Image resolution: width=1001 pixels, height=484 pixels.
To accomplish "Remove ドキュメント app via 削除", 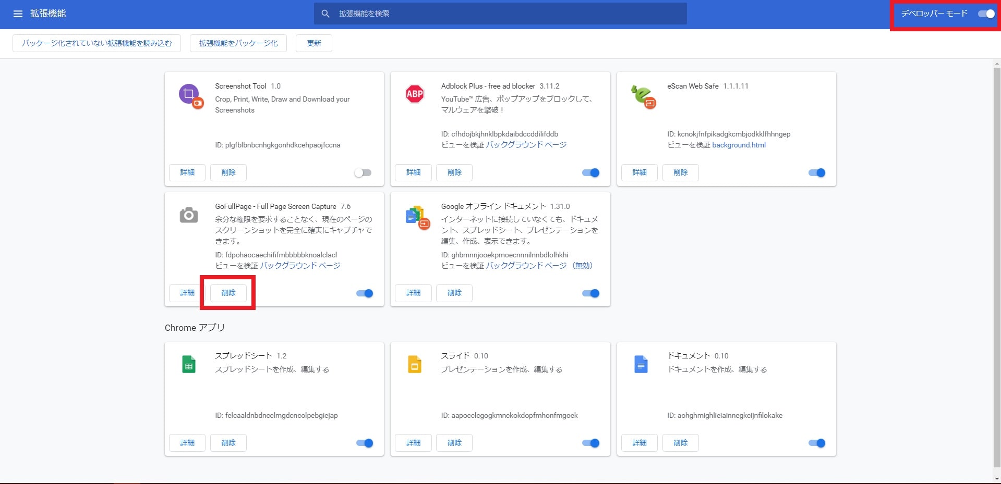I will tap(681, 443).
